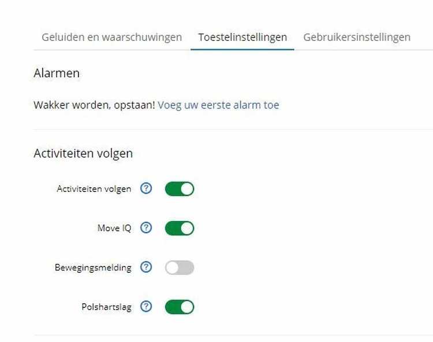
Task: Select the Toestelinstellingen tab
Action: coord(242,37)
